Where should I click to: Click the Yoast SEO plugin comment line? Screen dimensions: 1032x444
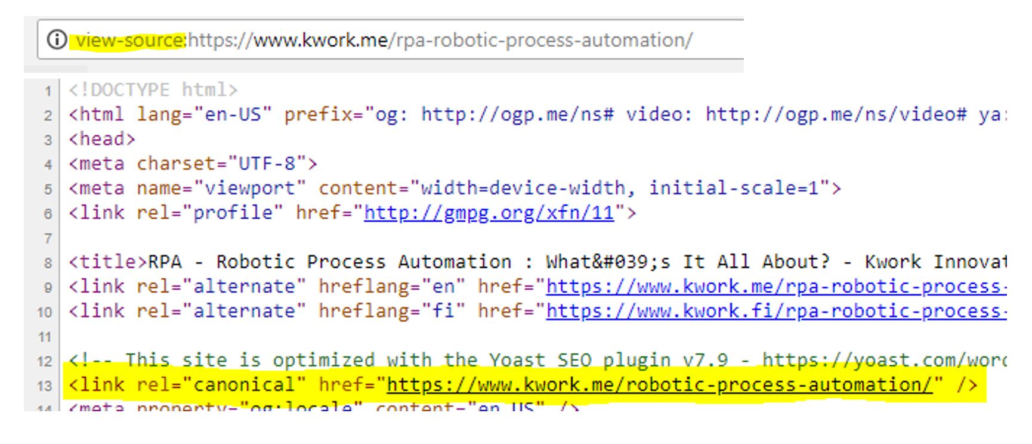coord(537,361)
